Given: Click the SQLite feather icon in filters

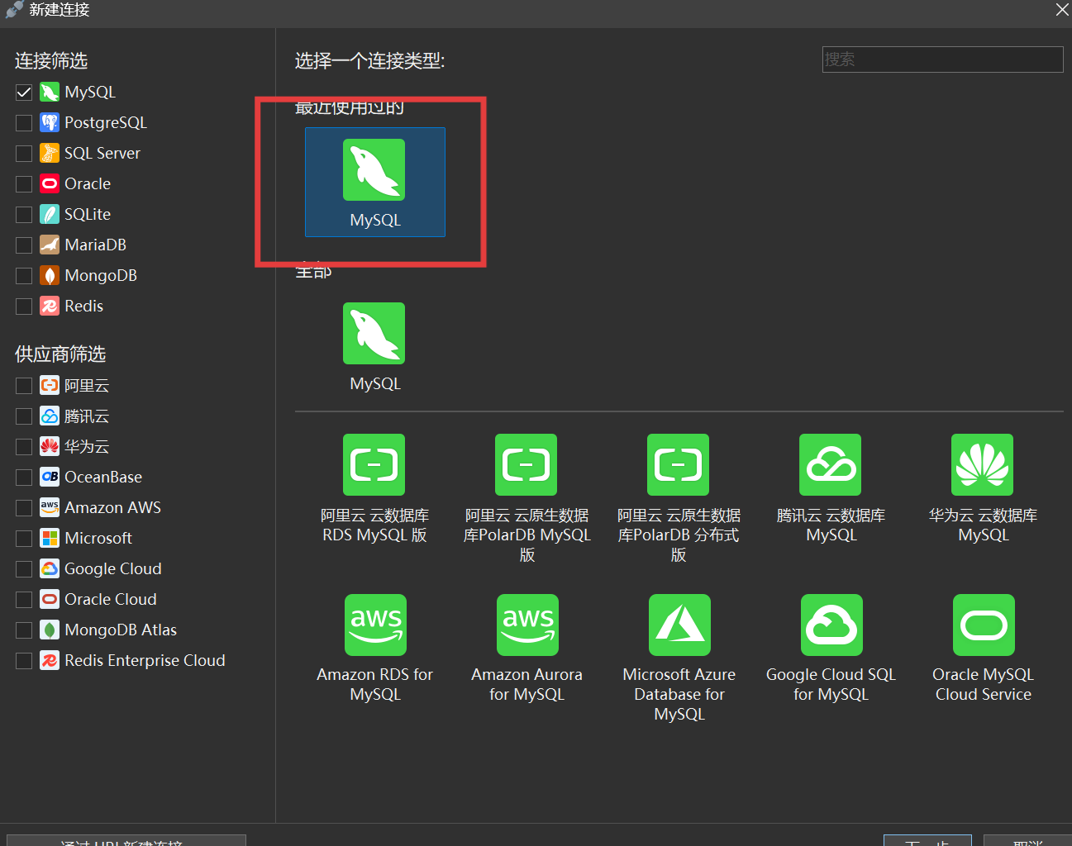Looking at the screenshot, I should 50,214.
